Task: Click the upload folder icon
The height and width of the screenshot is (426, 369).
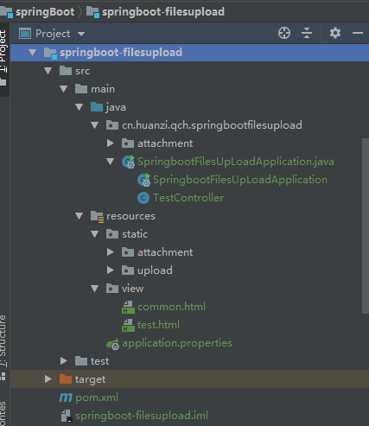Action: tap(128, 270)
